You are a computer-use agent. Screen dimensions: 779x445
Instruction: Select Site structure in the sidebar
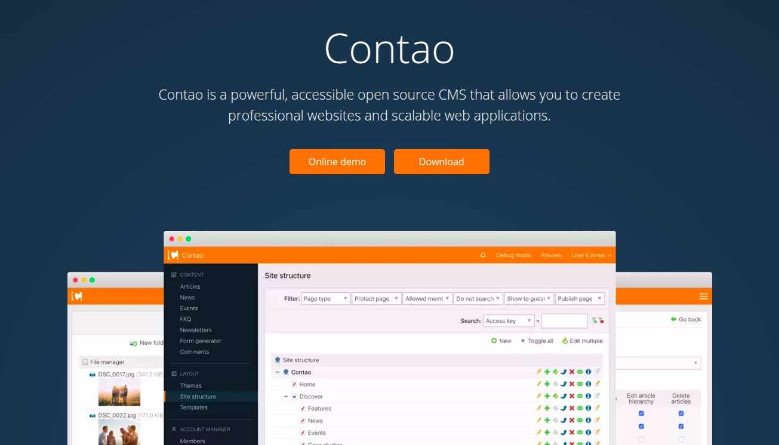(x=198, y=397)
